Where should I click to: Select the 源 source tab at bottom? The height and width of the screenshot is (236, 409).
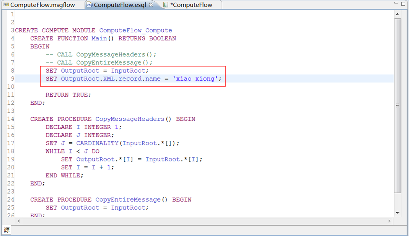click(x=7, y=230)
